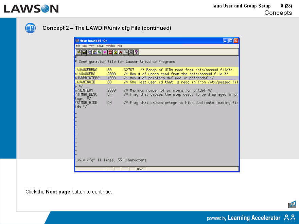The height and width of the screenshot is (224, 299).
Task: Minimize the Host lusand45 window
Action: 225,41
